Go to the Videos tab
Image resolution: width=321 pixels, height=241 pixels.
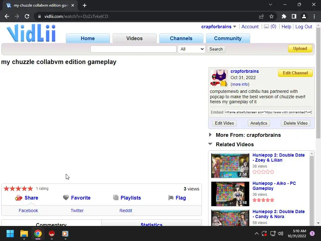coord(134,38)
